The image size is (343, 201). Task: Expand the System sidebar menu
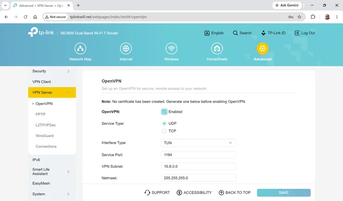point(52,194)
